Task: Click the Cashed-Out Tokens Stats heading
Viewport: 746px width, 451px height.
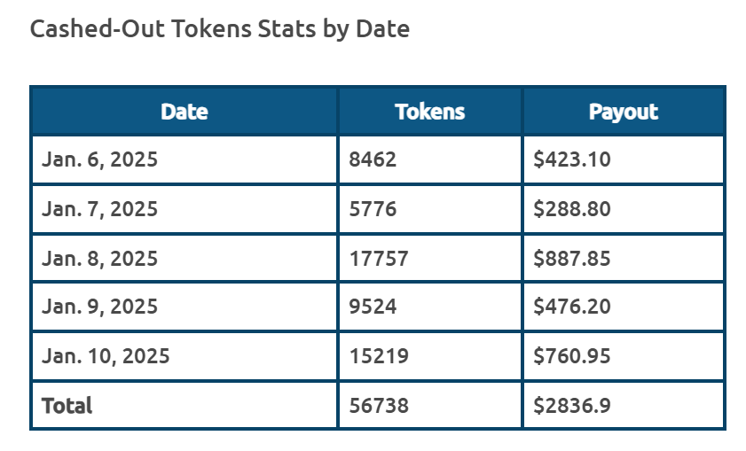Action: (x=220, y=29)
